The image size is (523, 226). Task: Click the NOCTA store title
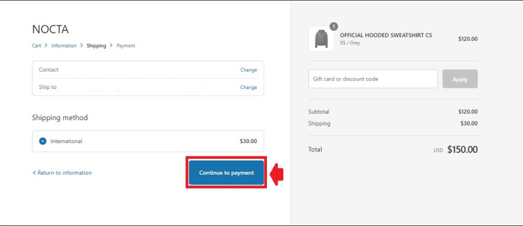pyautogui.click(x=50, y=29)
